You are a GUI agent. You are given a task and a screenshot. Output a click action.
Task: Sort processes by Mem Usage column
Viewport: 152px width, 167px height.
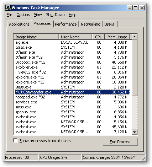pyautogui.click(x=117, y=37)
